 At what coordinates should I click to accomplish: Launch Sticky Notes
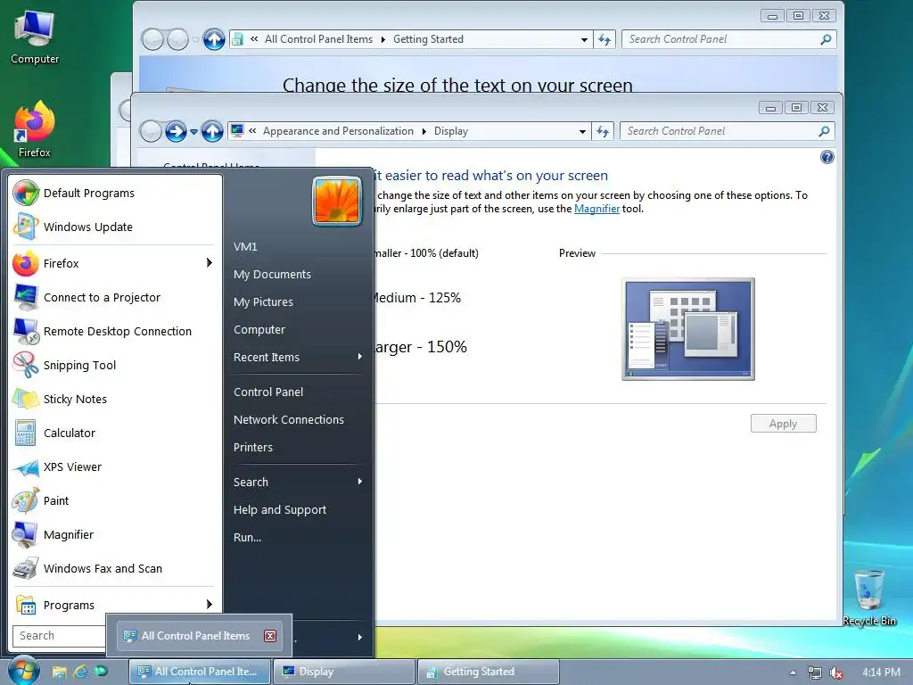tap(113, 399)
